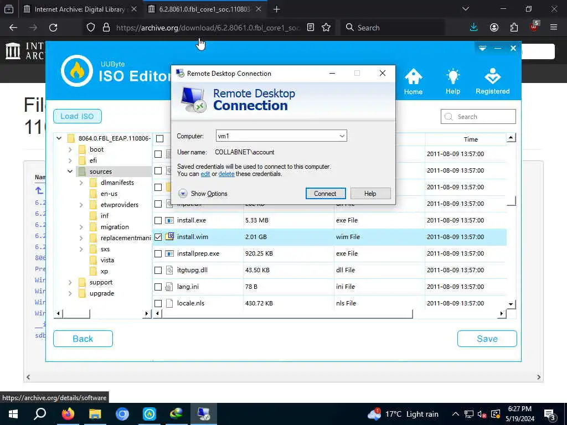Click Help button in Remote Desktop dialog
567x425 pixels.
tap(370, 194)
